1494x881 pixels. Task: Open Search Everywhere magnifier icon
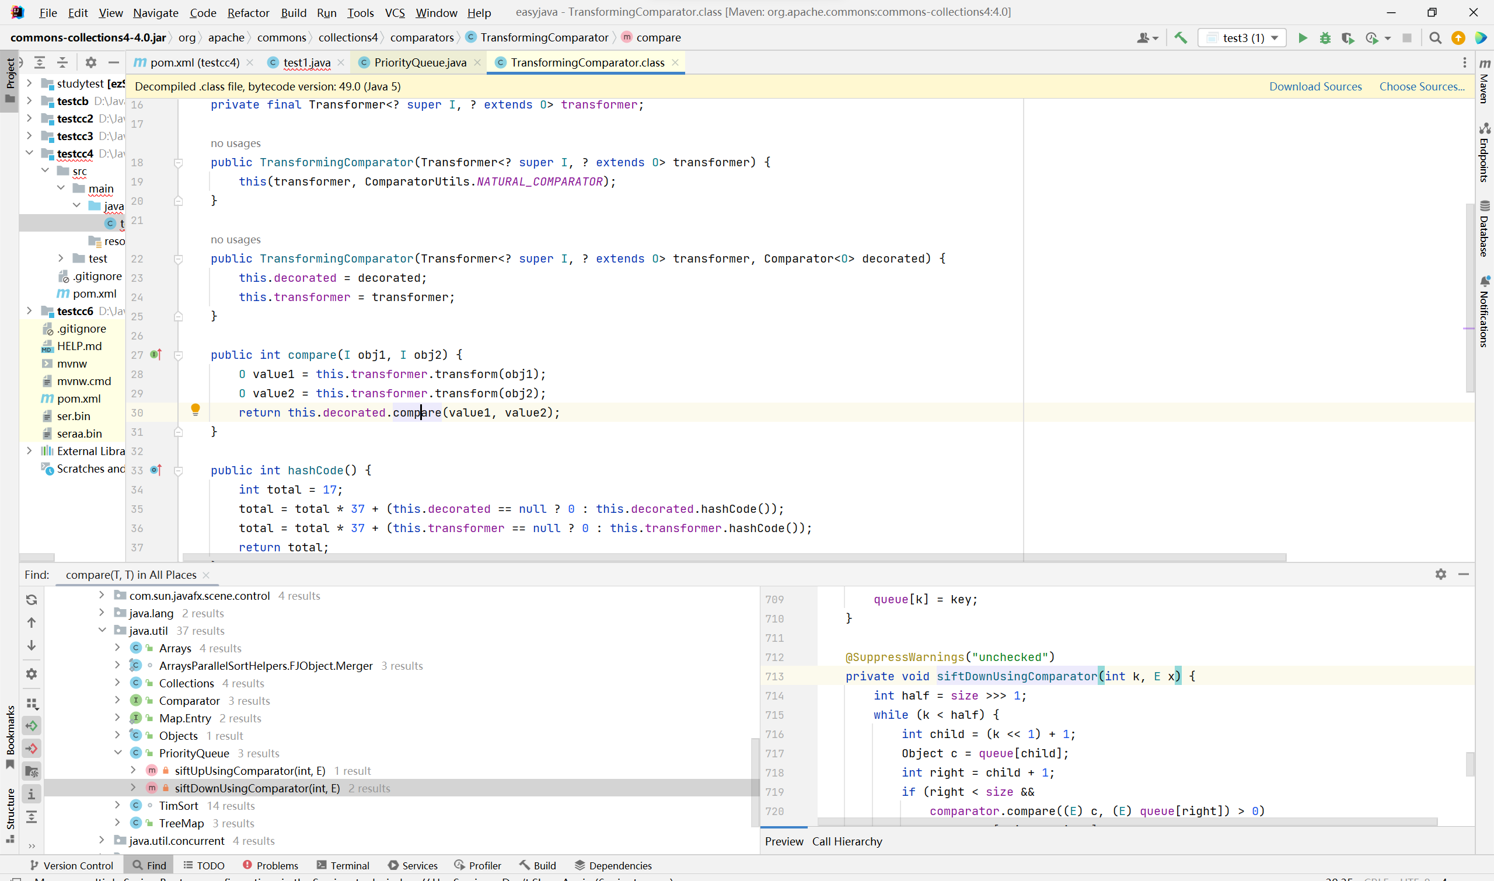pos(1435,38)
